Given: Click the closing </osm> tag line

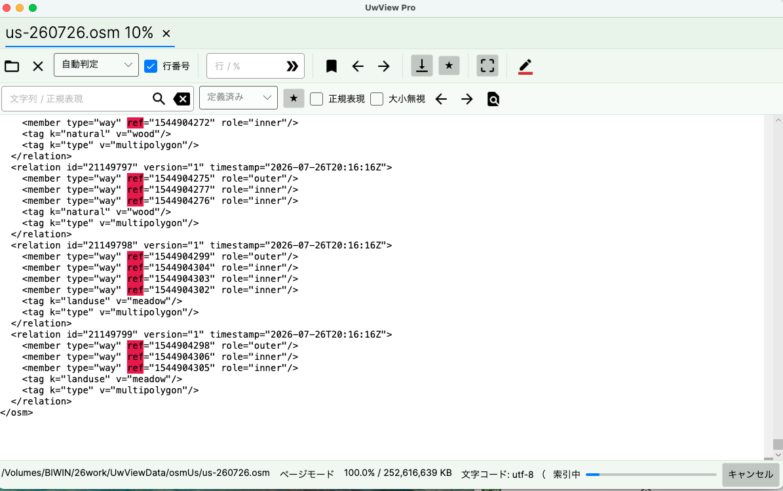Looking at the screenshot, I should coord(16,412).
